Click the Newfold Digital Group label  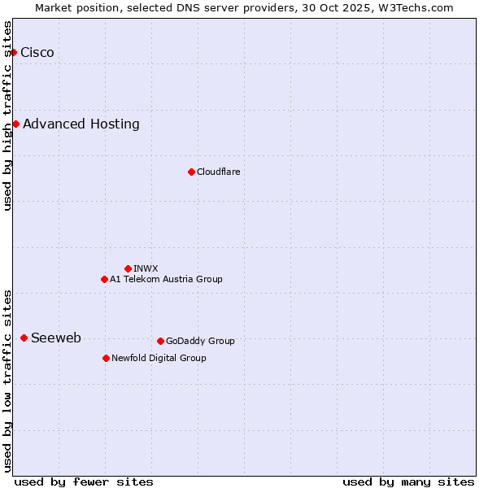coord(159,359)
